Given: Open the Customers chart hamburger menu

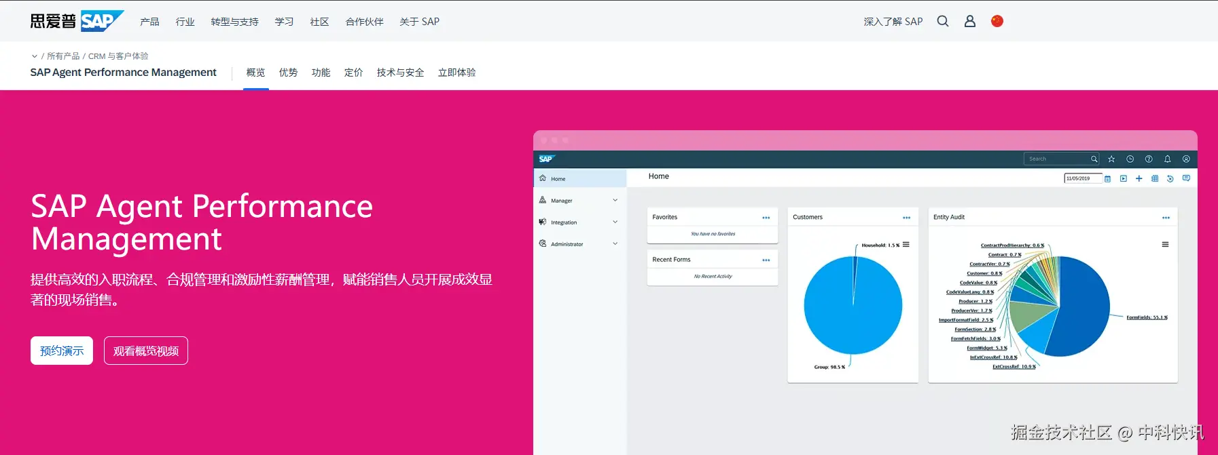Looking at the screenshot, I should pyautogui.click(x=906, y=245).
